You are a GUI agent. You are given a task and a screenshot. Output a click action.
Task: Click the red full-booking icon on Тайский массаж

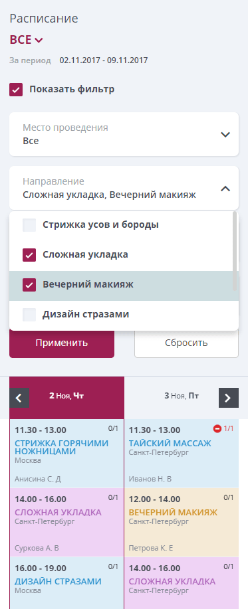[217, 429]
